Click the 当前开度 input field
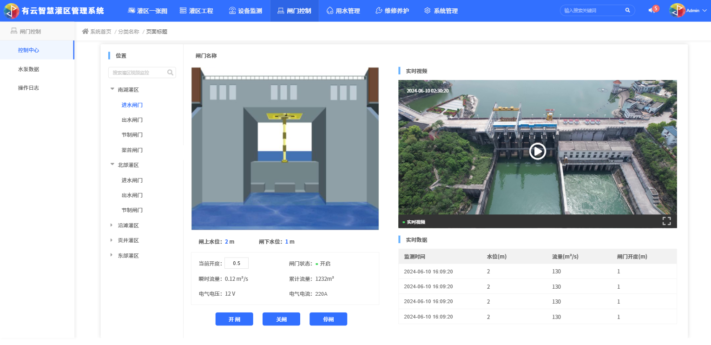Viewport: 711px width, 345px height. [x=236, y=263]
